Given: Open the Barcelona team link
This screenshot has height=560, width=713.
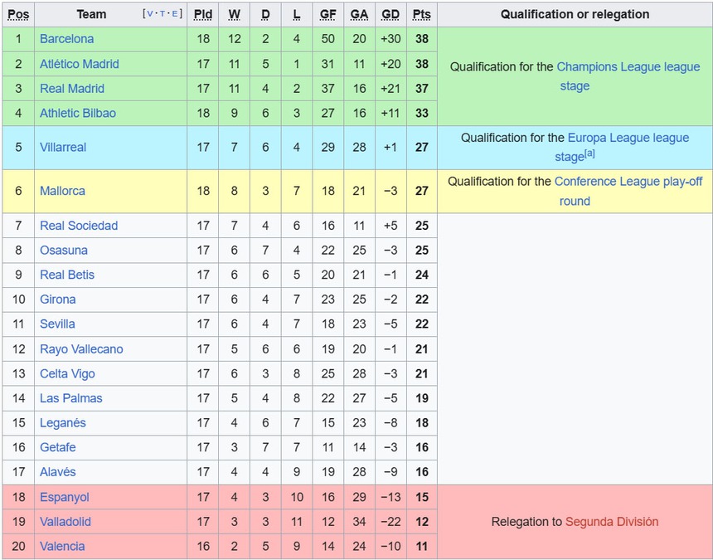Looking at the screenshot, I should pos(66,39).
